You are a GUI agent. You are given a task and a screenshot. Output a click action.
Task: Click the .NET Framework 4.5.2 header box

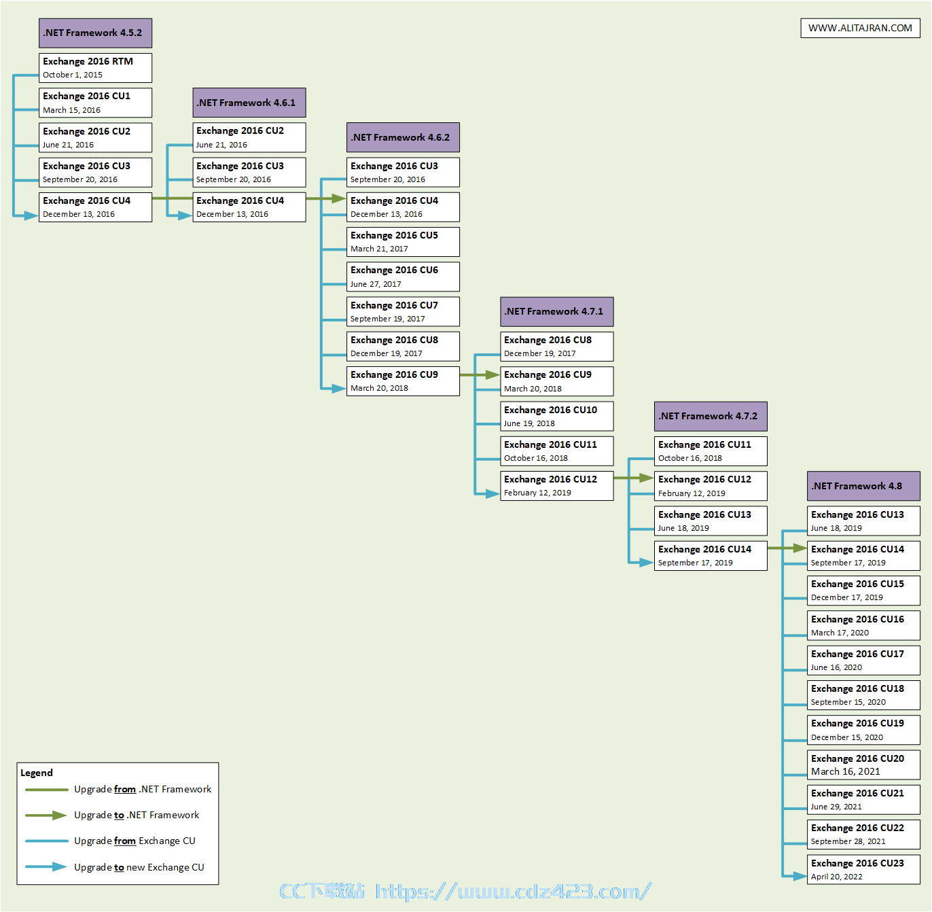pyautogui.click(x=95, y=33)
